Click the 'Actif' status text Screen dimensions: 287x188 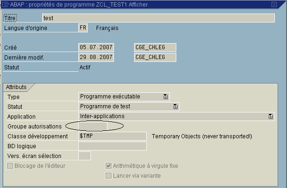(x=85, y=68)
